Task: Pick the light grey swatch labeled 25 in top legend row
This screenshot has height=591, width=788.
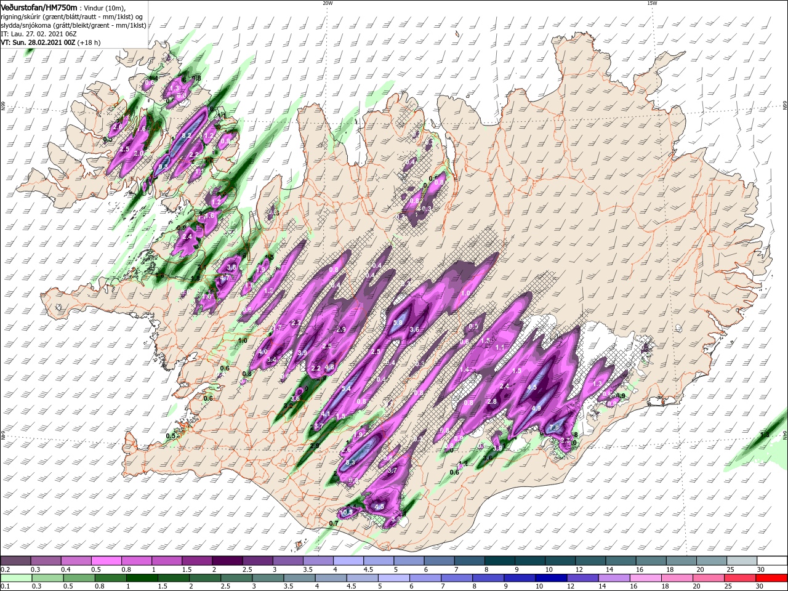Action: point(741,561)
